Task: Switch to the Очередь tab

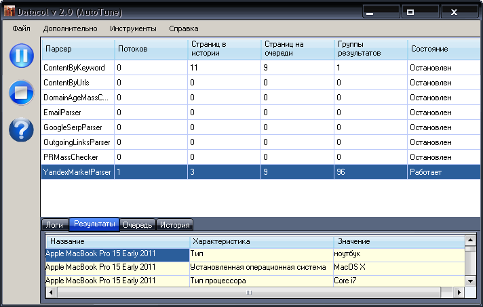Action: pos(138,225)
